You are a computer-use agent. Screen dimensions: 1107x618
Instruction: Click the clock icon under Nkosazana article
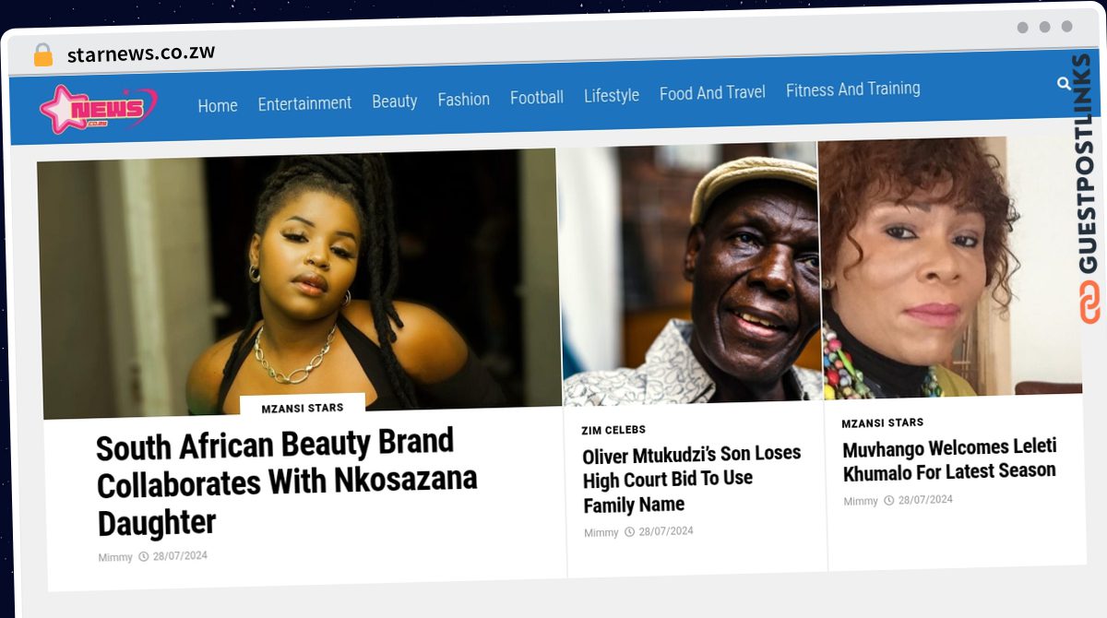tap(144, 556)
